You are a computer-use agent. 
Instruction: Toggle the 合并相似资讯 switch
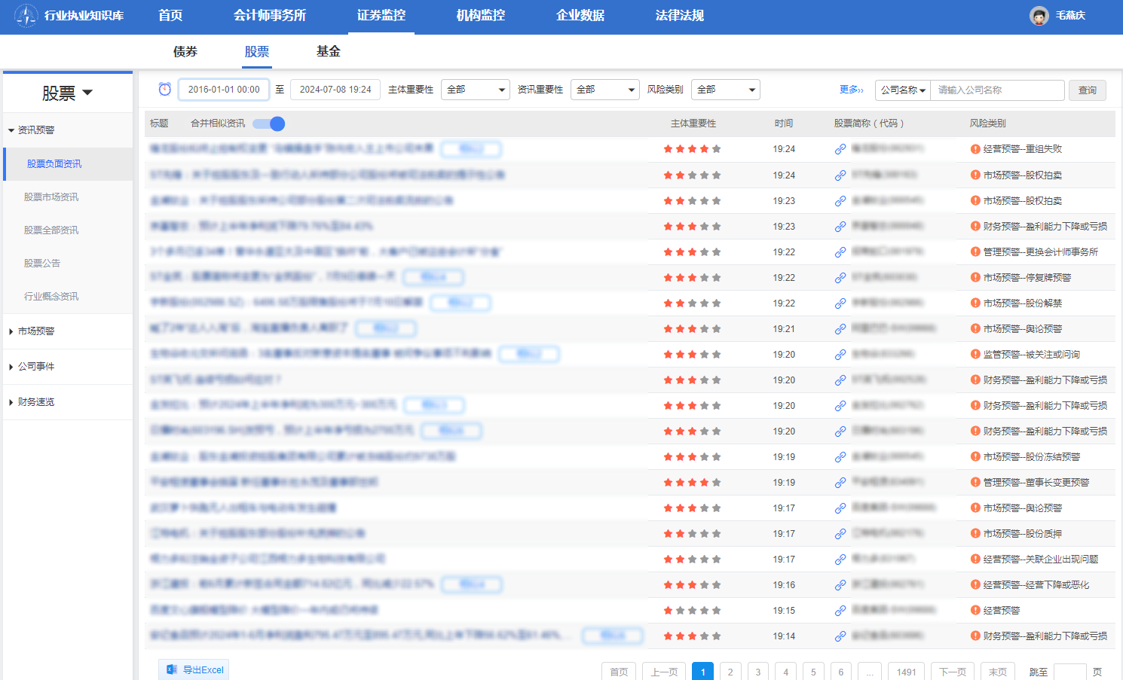tap(268, 123)
